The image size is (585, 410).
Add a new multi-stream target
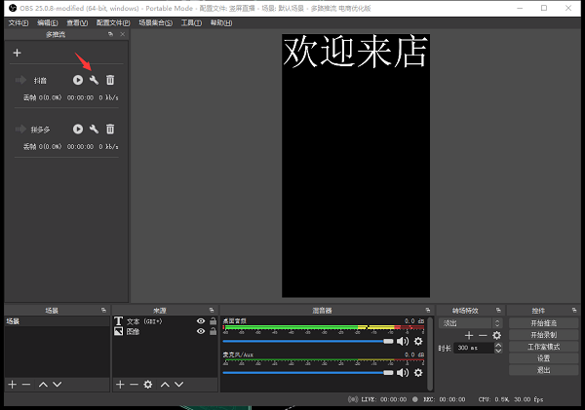point(17,53)
